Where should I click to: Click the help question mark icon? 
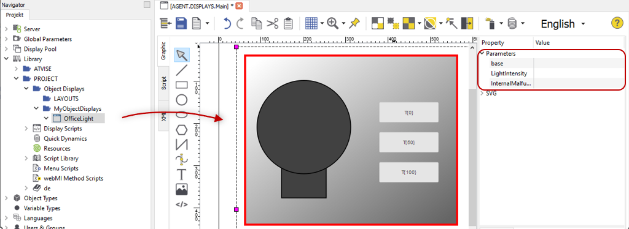tap(617, 23)
